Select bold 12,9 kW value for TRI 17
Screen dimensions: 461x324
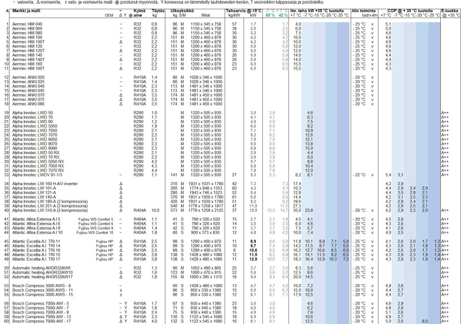(x=253, y=259)
